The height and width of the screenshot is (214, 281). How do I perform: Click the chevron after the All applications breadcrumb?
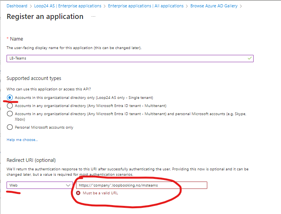(x=187, y=6)
